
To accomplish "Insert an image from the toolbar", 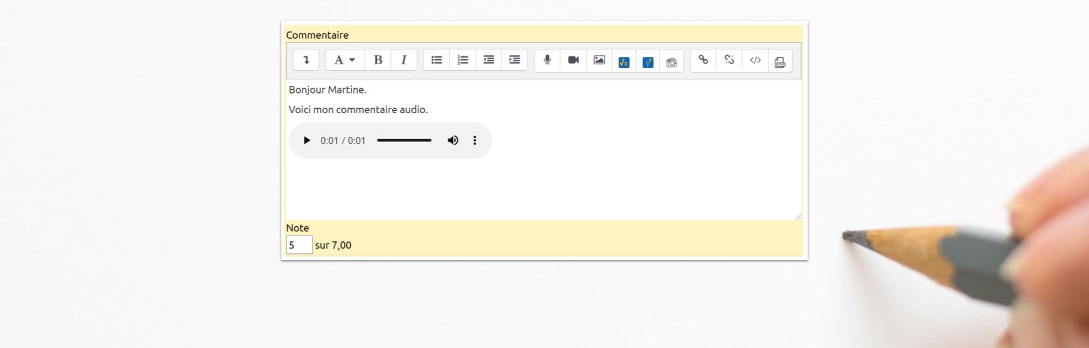I will click(x=599, y=60).
